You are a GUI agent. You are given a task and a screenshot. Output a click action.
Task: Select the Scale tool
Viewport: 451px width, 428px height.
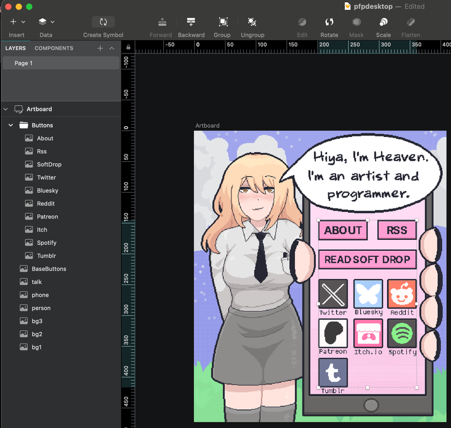(383, 22)
